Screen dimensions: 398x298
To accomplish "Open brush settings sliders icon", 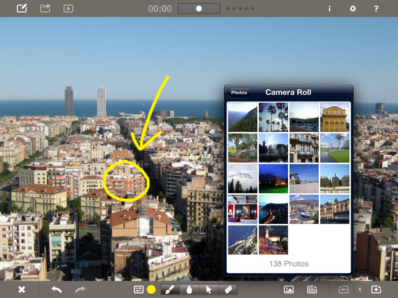I will click(x=139, y=289).
